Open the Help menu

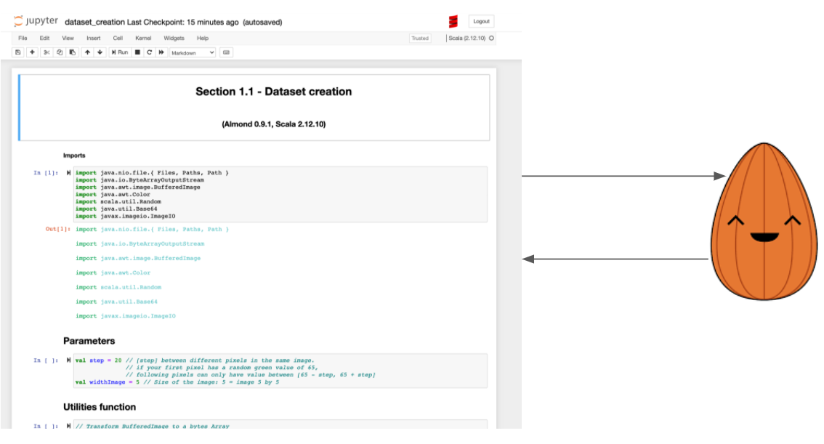click(202, 39)
